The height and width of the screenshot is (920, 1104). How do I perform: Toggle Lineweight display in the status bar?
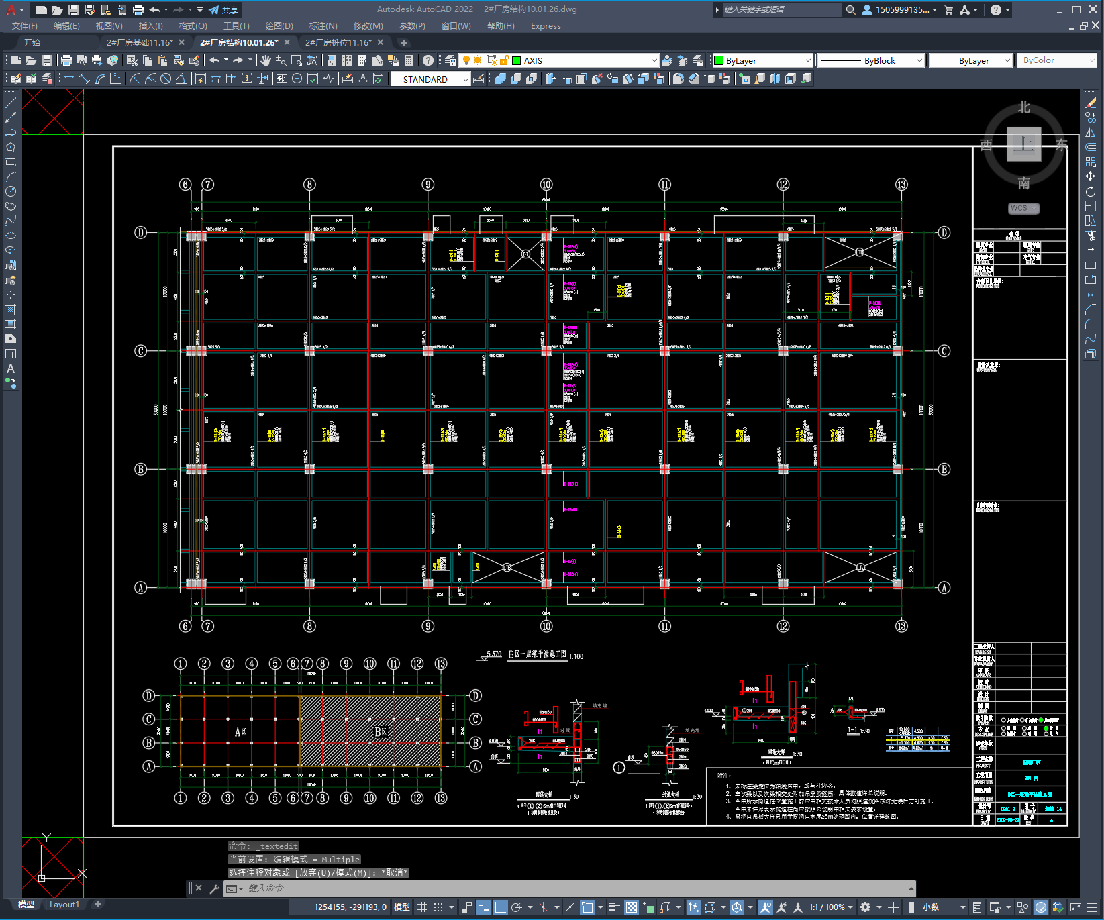[x=614, y=907]
